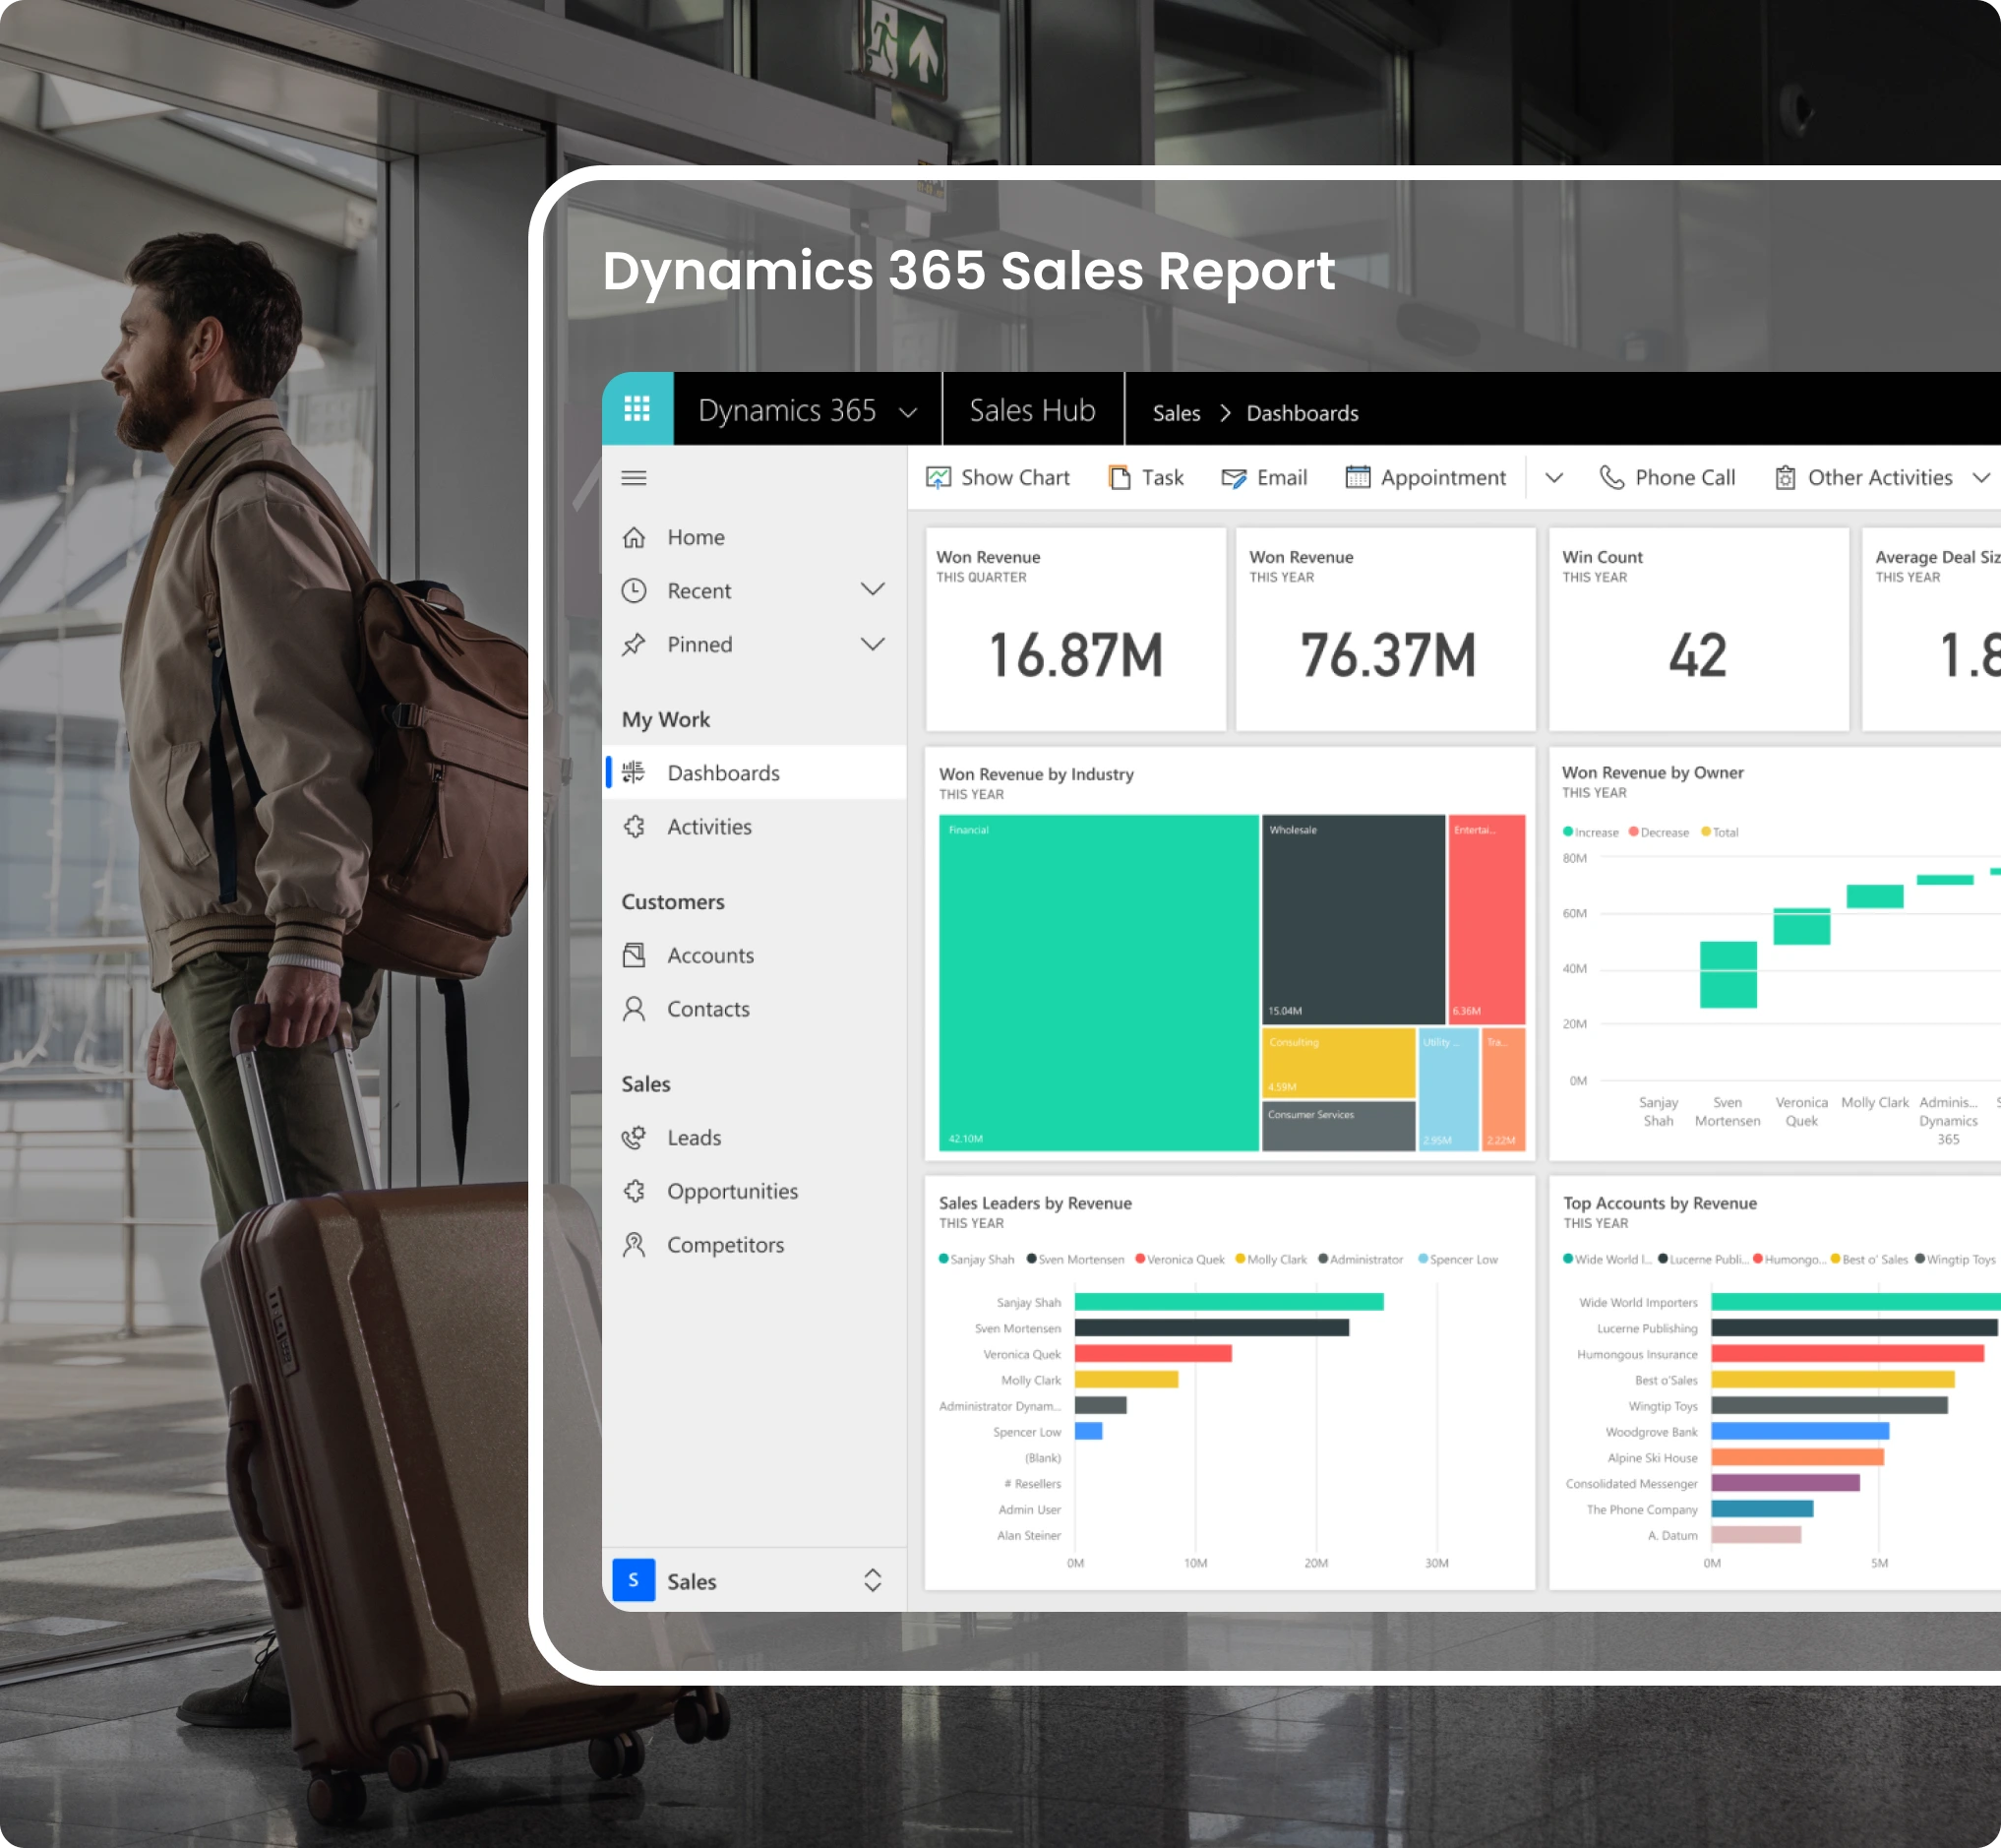Viewport: 2001px width, 1848px height.
Task: Click the Consumer Services treemap block
Action: tap(1338, 1126)
